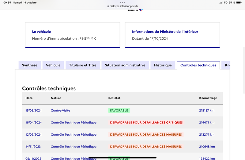This screenshot has width=245, height=160.
Task: Click the Contrôles techniques section heading
Action: [x=49, y=88]
